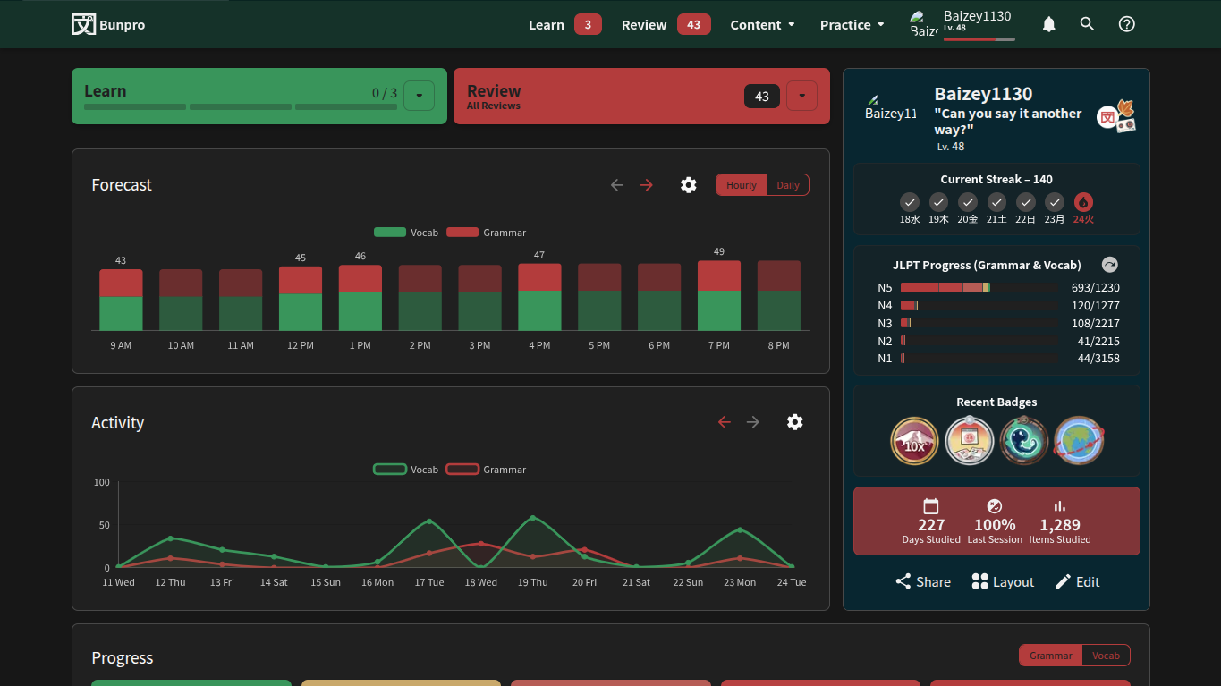Open the Practice menu in navbar
1221x686 pixels.
pyautogui.click(x=852, y=25)
